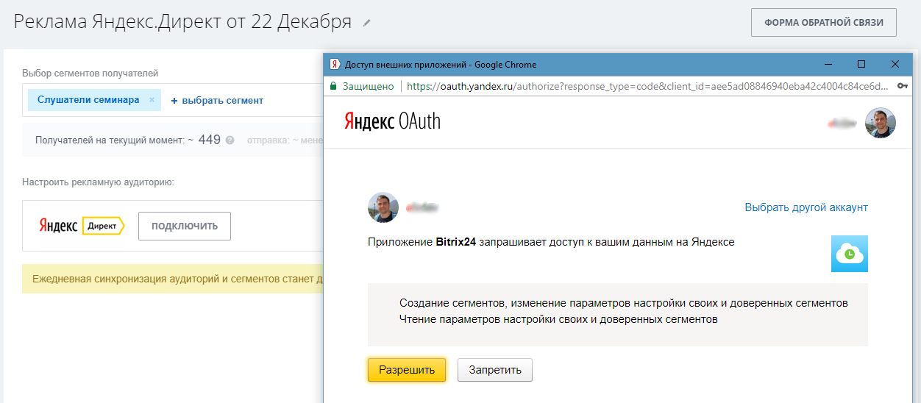Deny access with Запретить button
Screen dimensions: 921x403
[x=495, y=370]
